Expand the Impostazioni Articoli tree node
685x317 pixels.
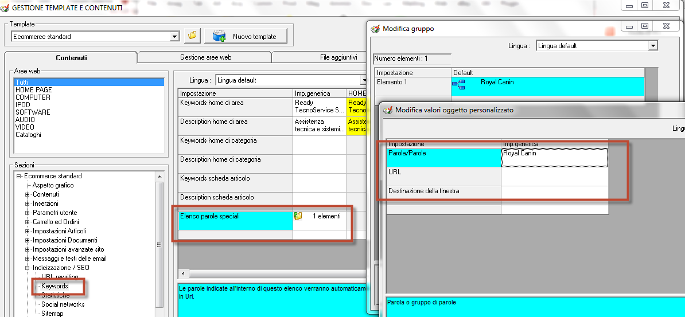27,231
